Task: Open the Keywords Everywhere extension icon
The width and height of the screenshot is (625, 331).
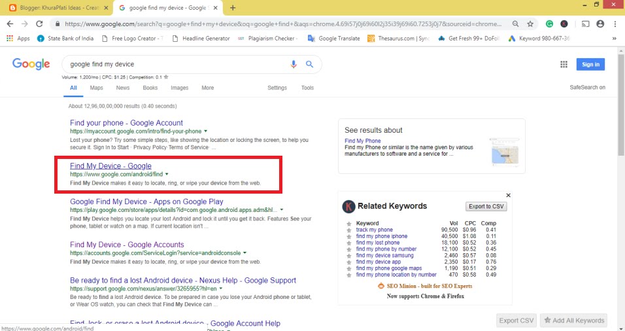Action: tap(564, 24)
